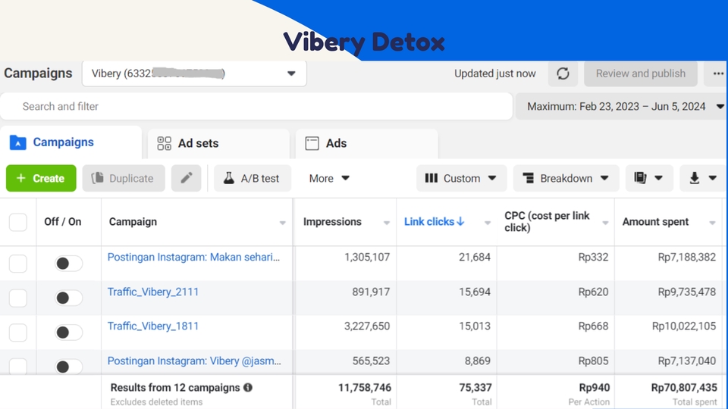Click the Review and publish button
The height and width of the screenshot is (409, 728).
[641, 73]
